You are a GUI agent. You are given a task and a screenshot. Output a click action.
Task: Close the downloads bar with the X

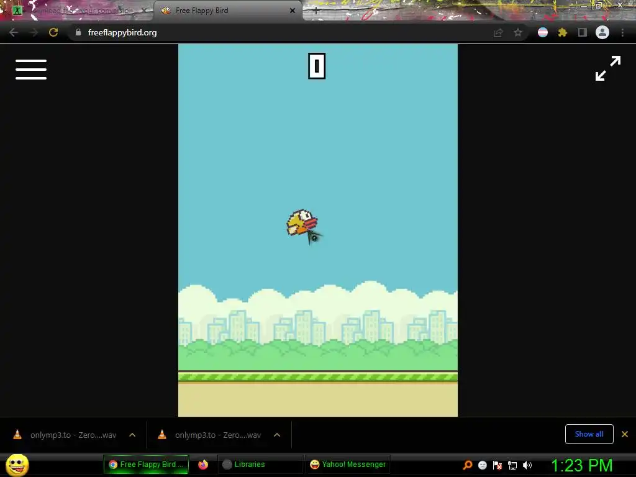[625, 434]
